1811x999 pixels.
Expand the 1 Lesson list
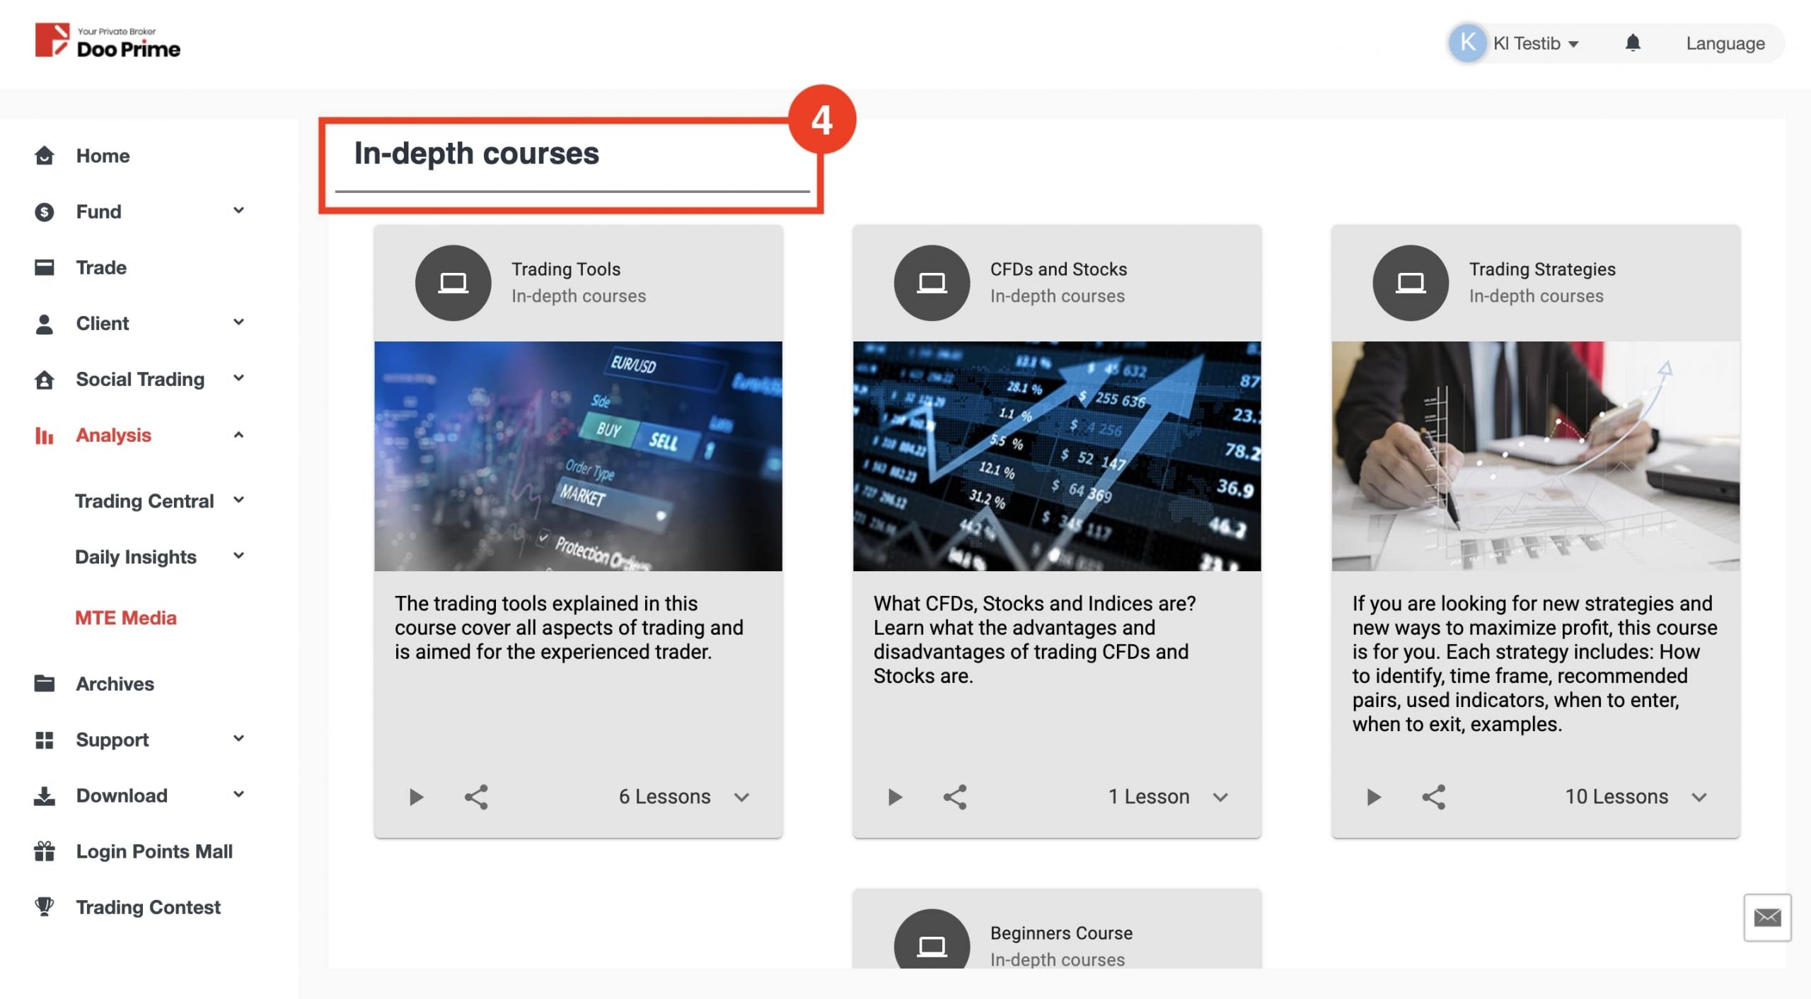1220,797
